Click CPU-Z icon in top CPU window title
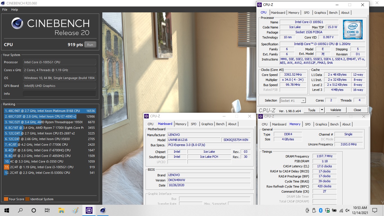The image size is (384, 216). coord(259,4)
